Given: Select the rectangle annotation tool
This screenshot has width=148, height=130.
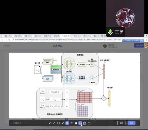Looking at the screenshot, I should (x=59, y=123).
